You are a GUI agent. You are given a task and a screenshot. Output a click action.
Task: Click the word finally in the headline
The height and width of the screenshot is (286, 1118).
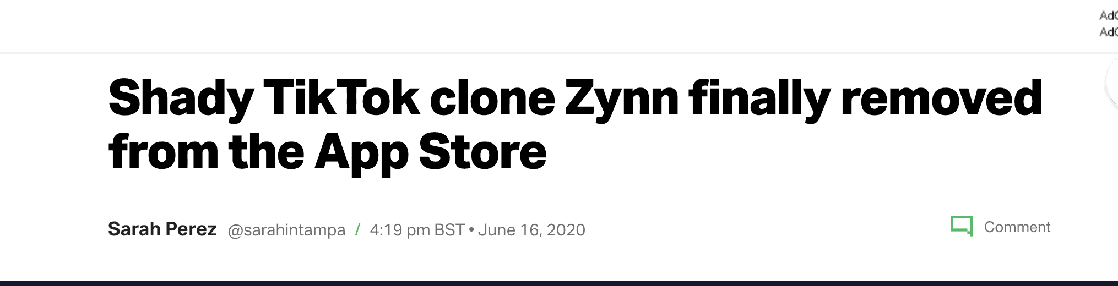point(759,99)
